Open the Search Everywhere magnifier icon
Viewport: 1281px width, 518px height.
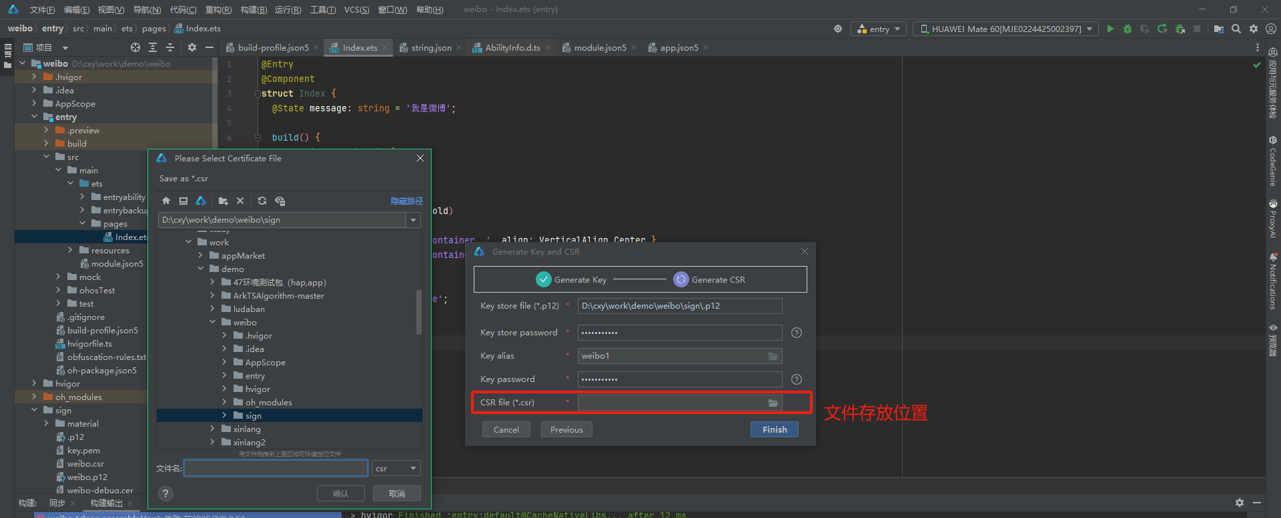tap(1236, 29)
